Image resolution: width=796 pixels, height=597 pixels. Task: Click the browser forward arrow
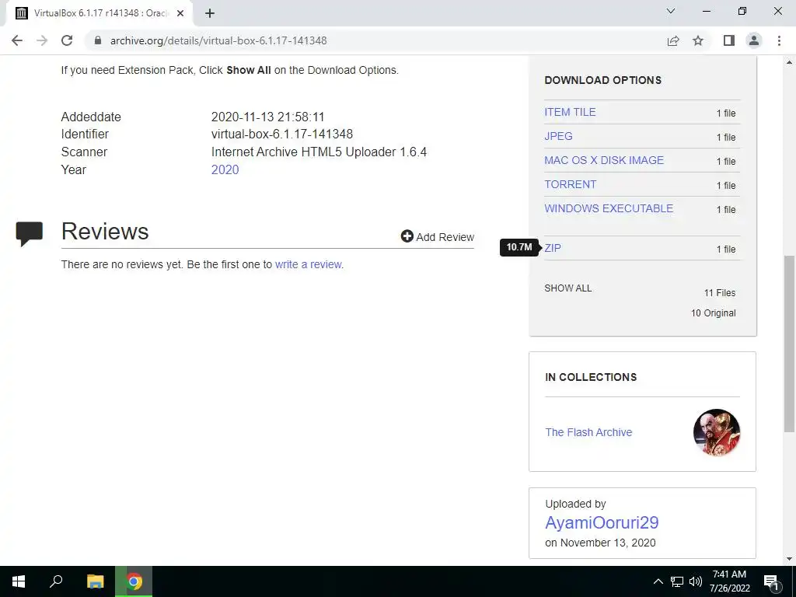coord(42,40)
